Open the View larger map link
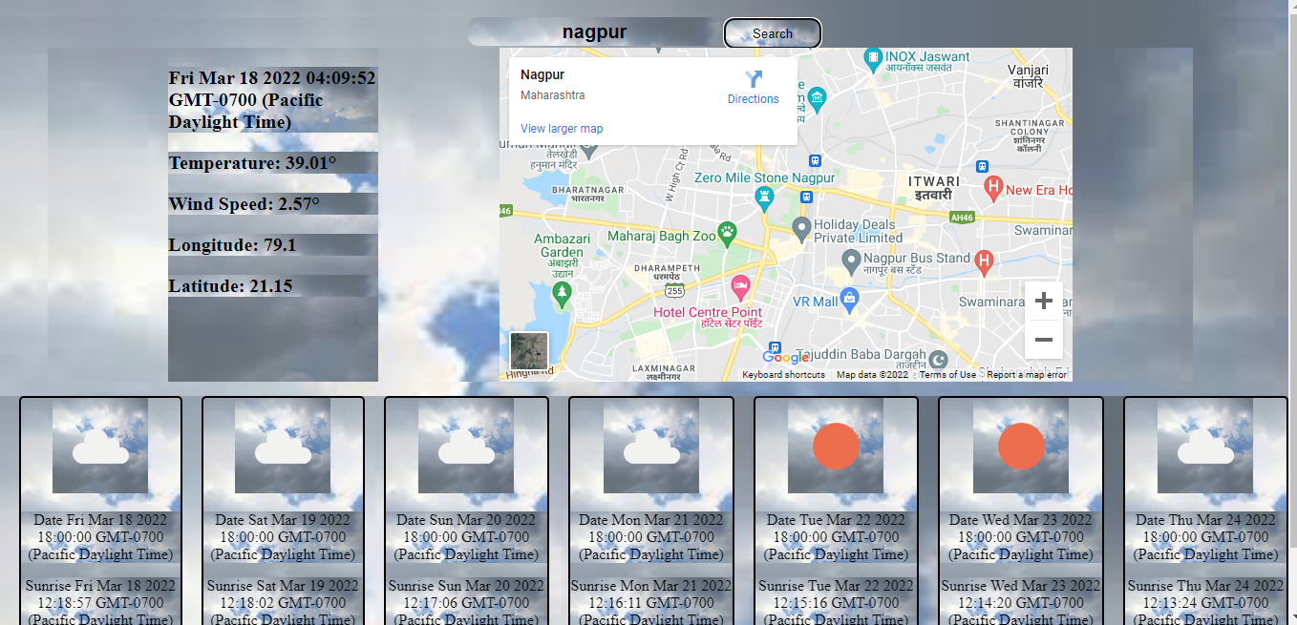 562,129
